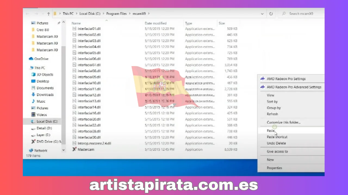Screen dimensions: 348x195
Task: Open Downloads in the navigation pane
Action: 42,95
